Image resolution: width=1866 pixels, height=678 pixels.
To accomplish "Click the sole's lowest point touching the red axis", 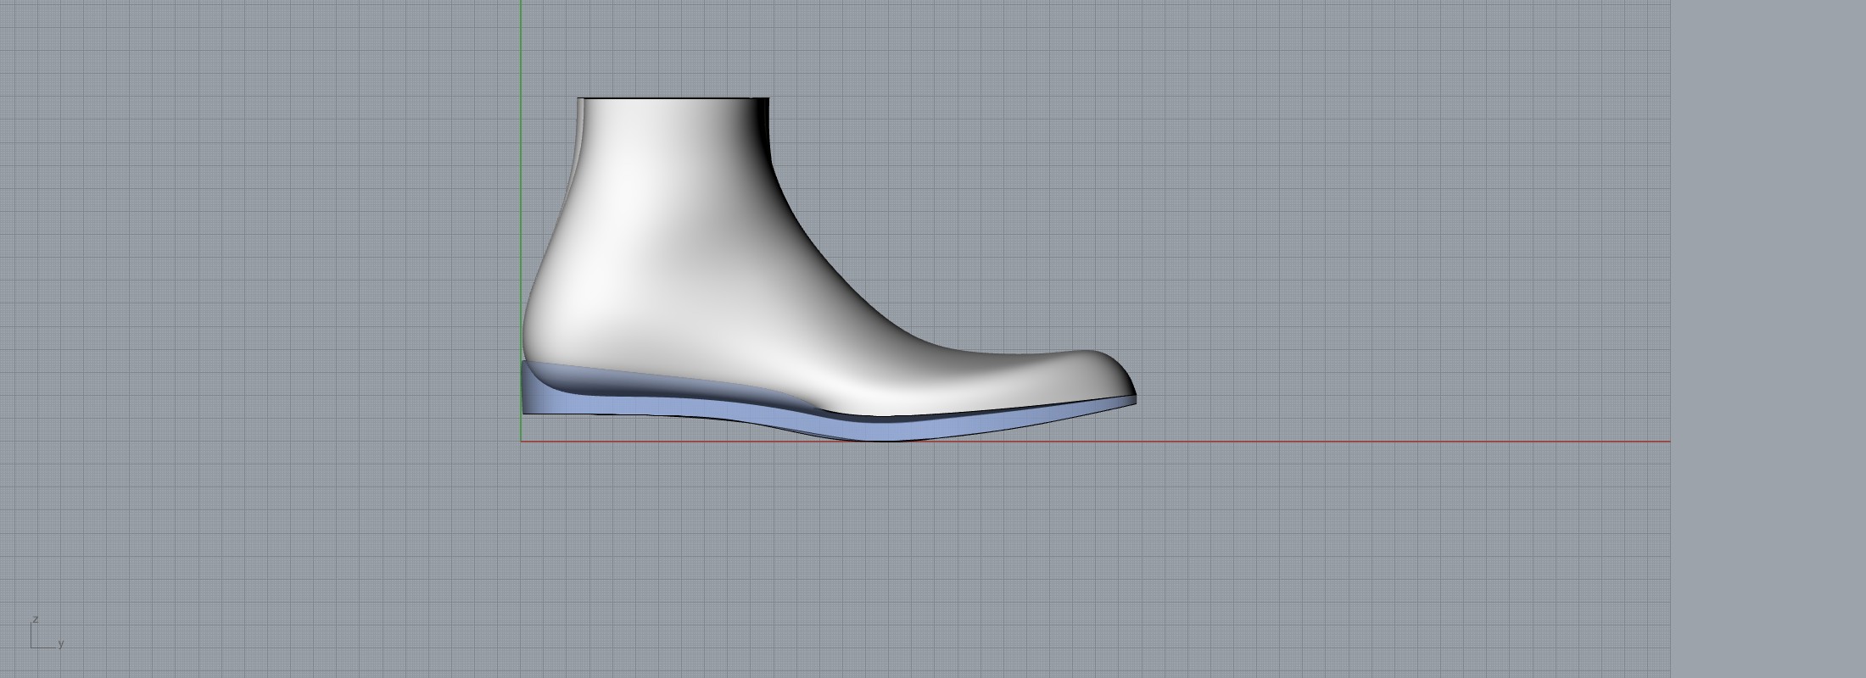I will pyautogui.click(x=882, y=439).
